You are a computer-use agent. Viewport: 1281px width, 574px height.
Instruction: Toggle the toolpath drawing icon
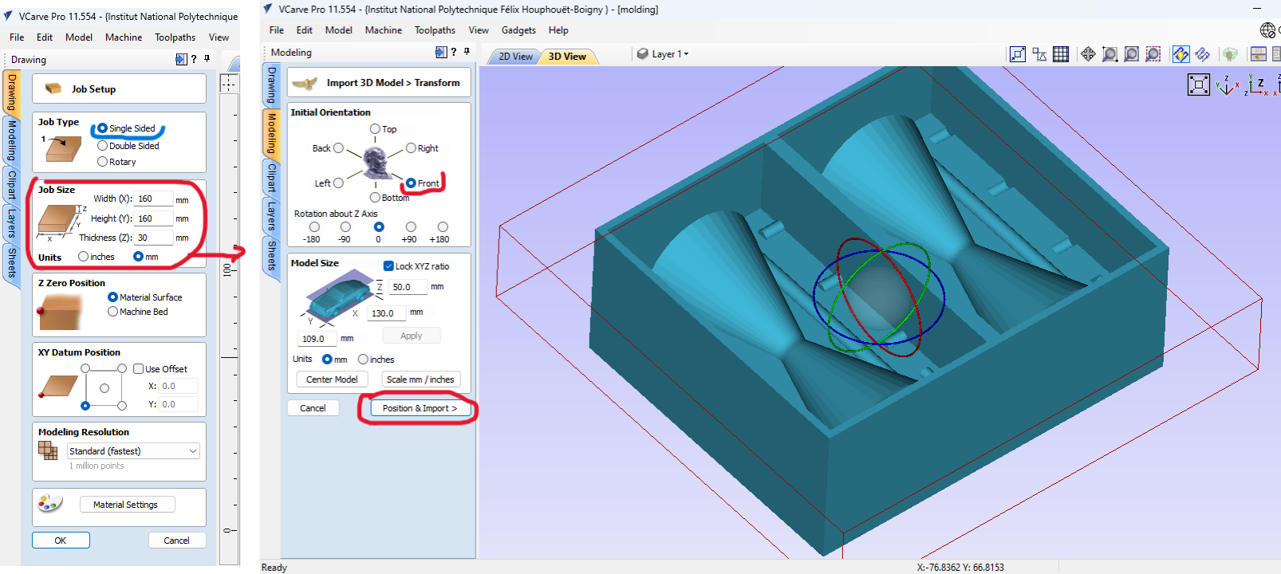coord(1202,54)
